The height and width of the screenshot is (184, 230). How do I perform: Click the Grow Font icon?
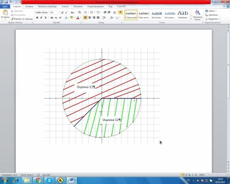(x=63, y=12)
